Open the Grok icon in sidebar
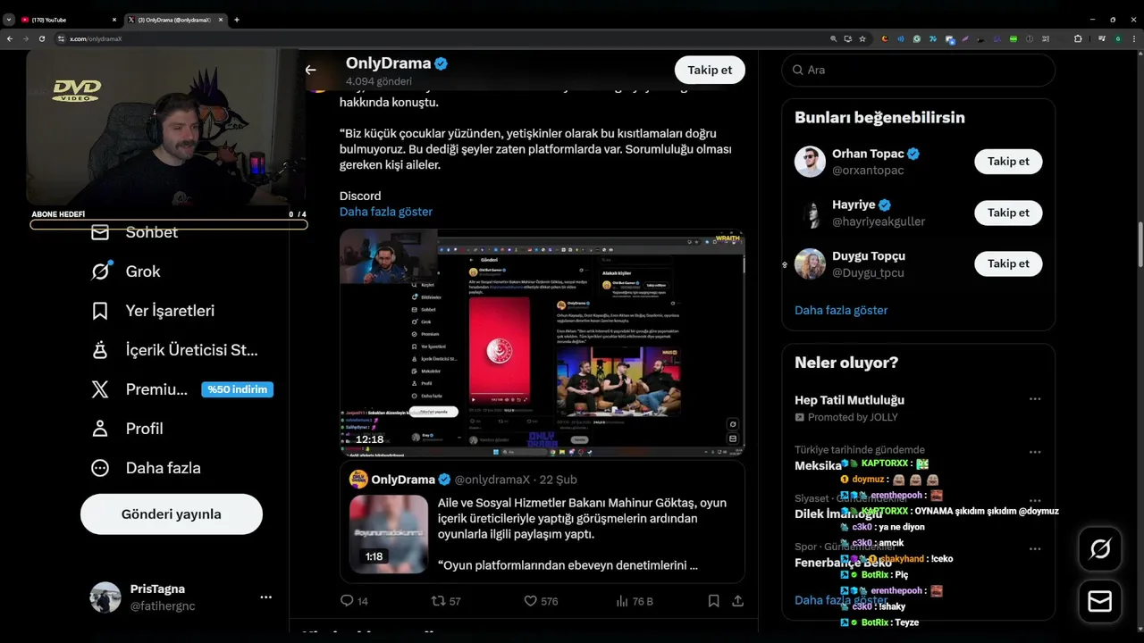 tap(100, 271)
